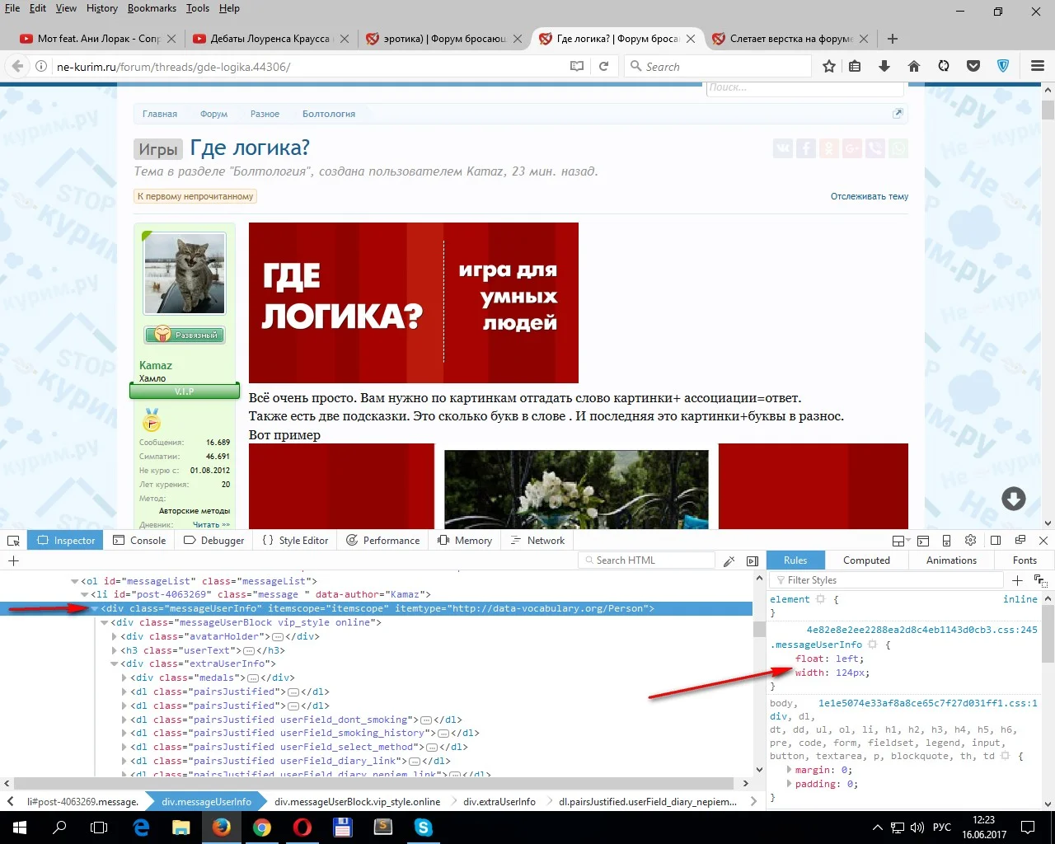
Task: Open a new browser tab
Action: pos(893,39)
